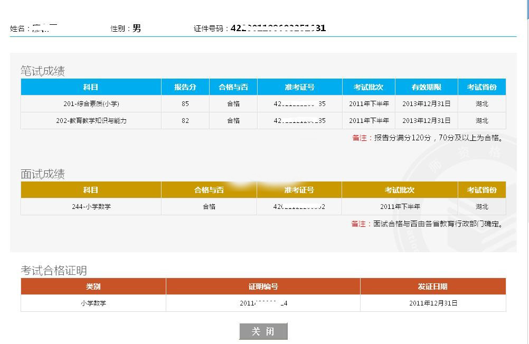Viewport: 529px width, 344px height.
Task: Click the 关闭 button
Action: (263, 331)
